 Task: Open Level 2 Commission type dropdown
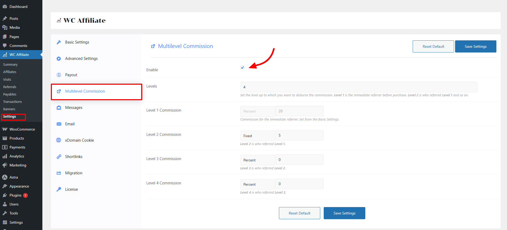pyautogui.click(x=258, y=136)
